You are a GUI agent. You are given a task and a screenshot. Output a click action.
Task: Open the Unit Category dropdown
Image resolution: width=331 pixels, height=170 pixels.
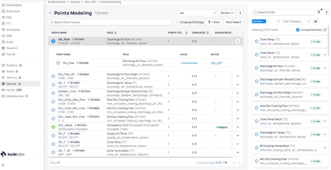[297, 21]
